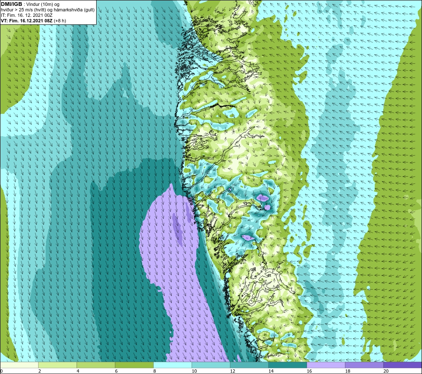
Task: Click the legend label '16'
Action: tap(309, 371)
